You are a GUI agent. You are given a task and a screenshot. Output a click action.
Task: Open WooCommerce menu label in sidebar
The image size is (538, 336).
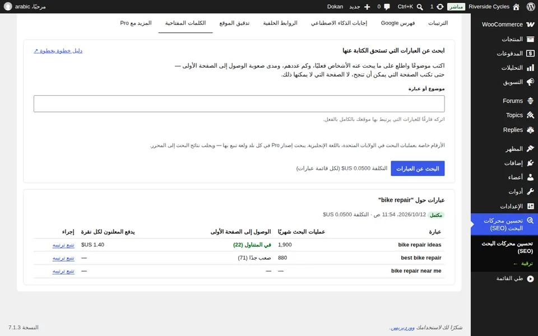(502, 24)
